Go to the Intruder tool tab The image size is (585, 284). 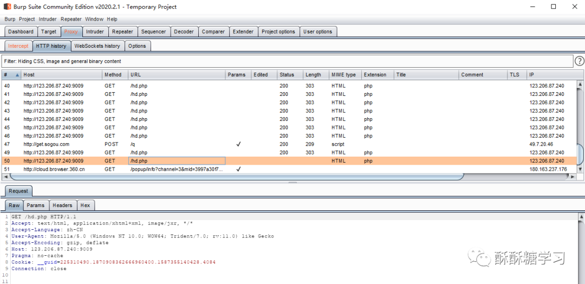click(95, 32)
